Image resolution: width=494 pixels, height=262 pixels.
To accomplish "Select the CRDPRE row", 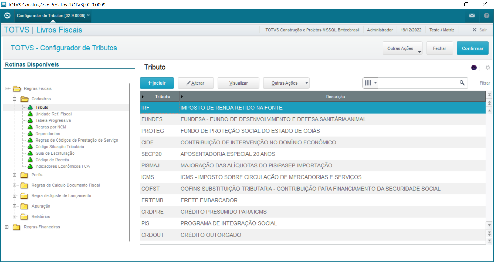I will 313,212.
